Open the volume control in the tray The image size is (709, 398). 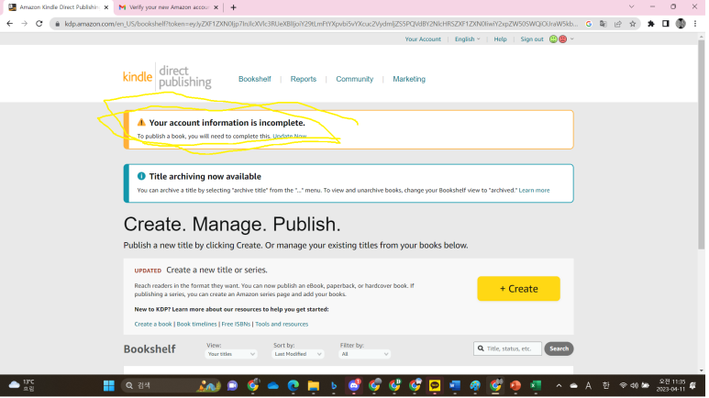point(635,386)
